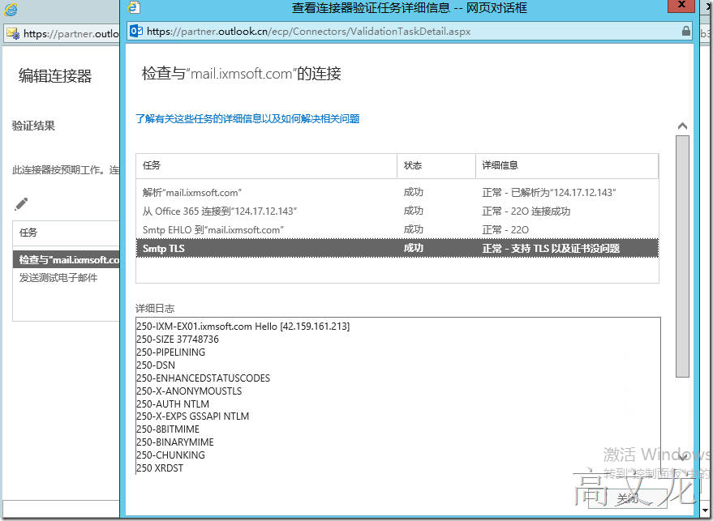Viewport: 713px width, 521px height.
Task: Click 成功 status in the 解析 row
Action: 414,192
